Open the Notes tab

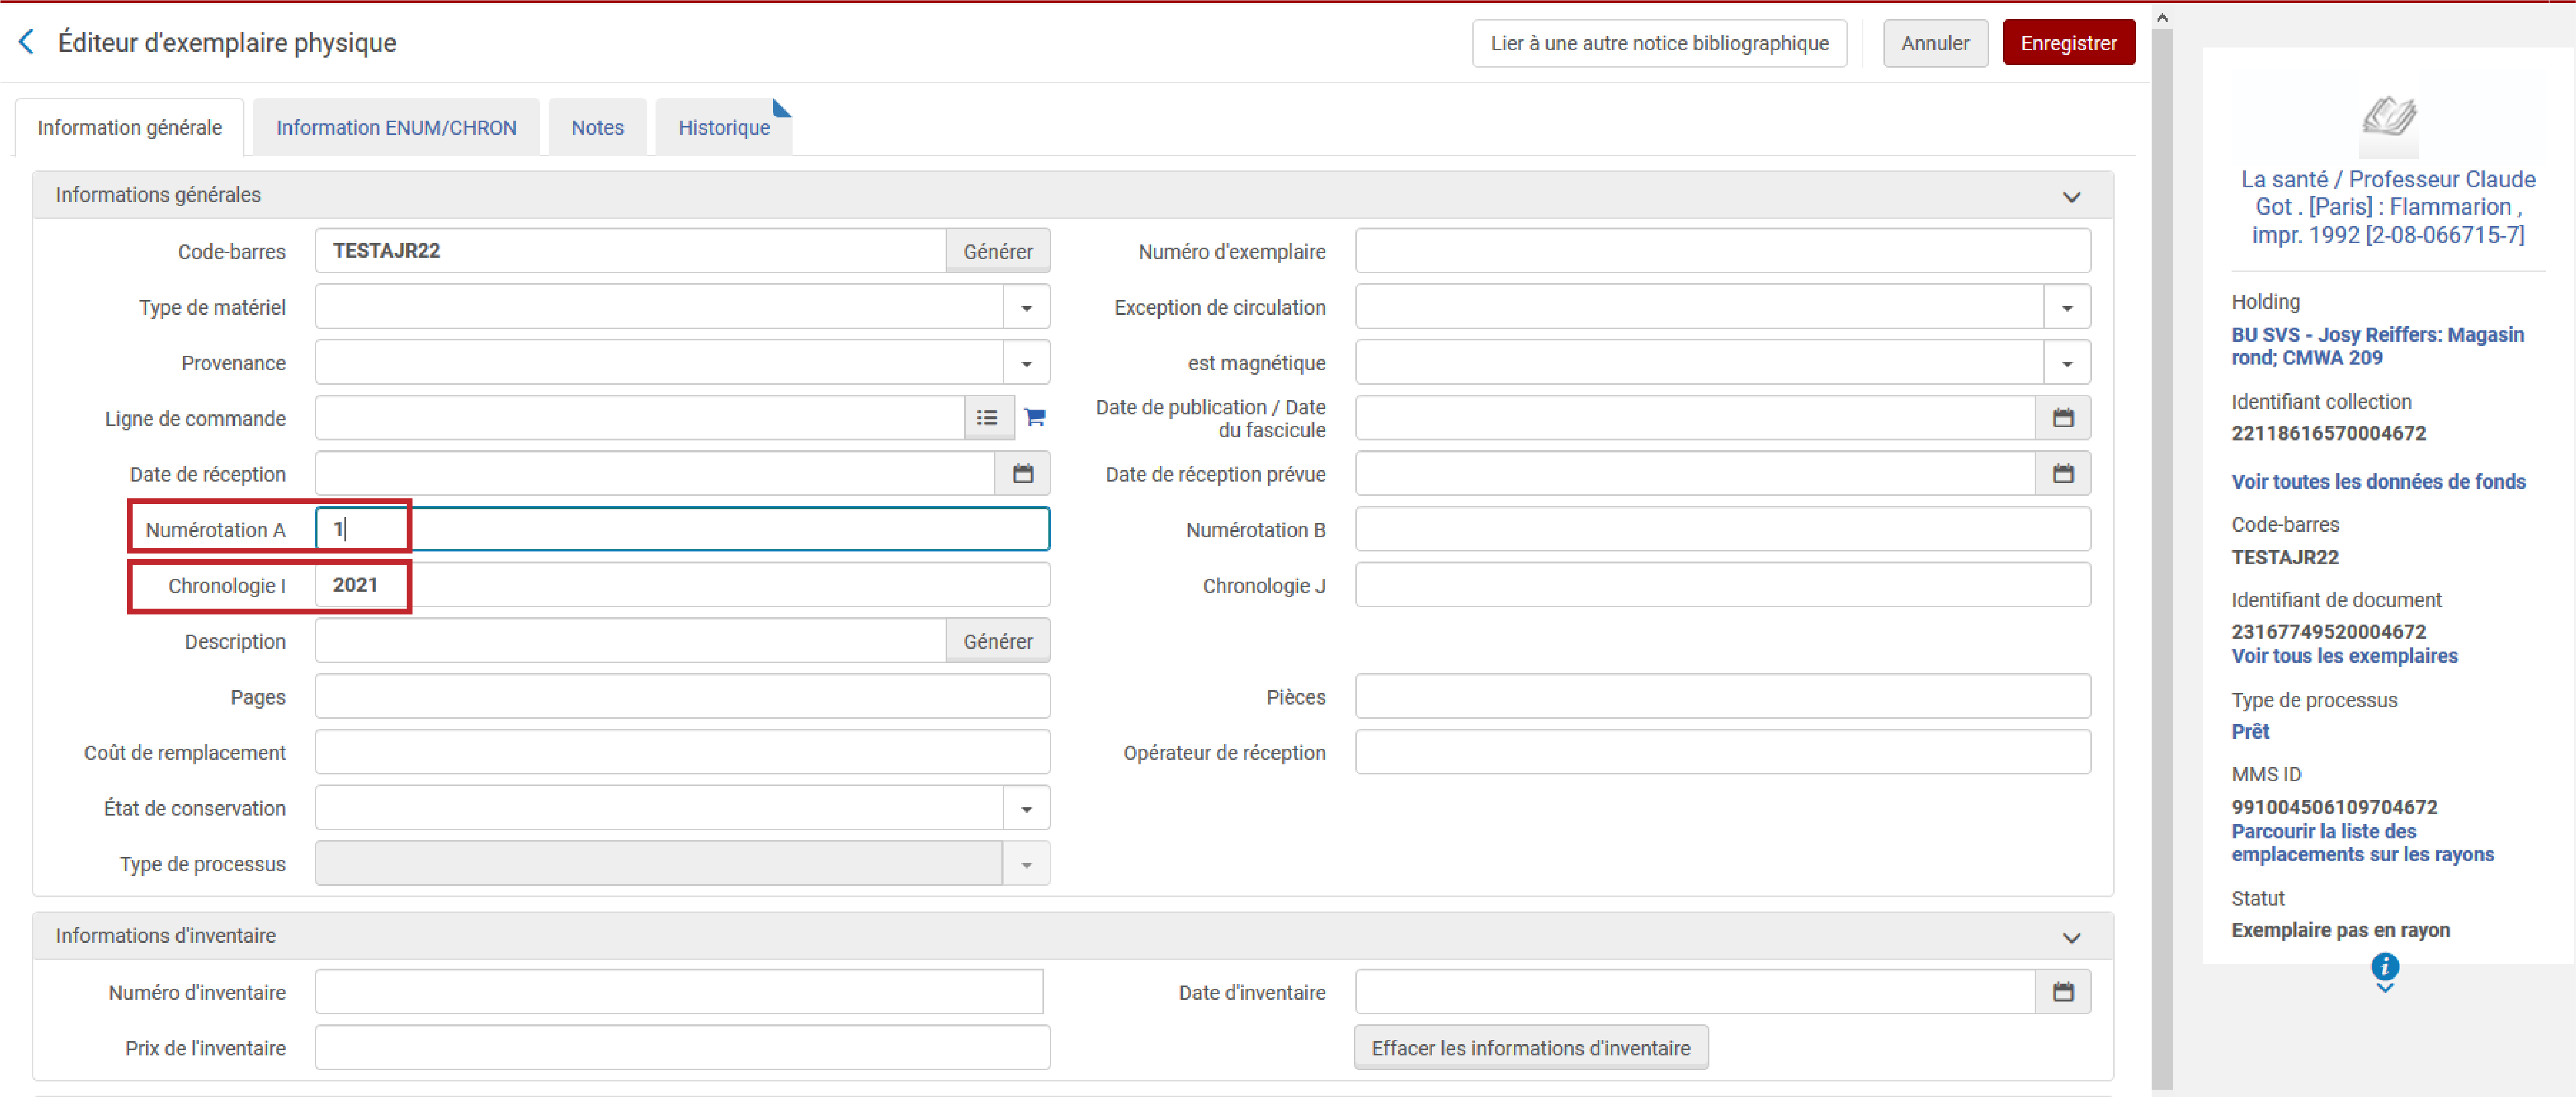tap(597, 128)
